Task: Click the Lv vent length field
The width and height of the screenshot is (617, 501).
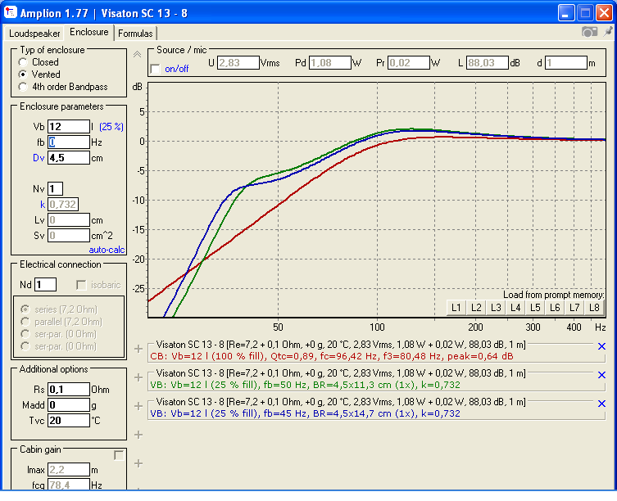Action: (69, 220)
